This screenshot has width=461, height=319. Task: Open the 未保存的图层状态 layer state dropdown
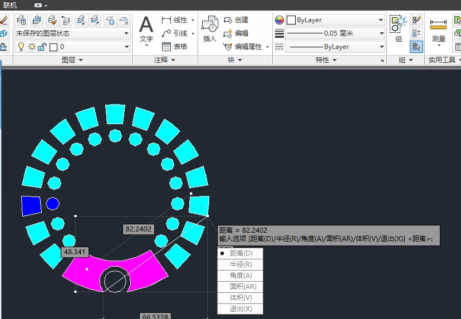click(72, 33)
